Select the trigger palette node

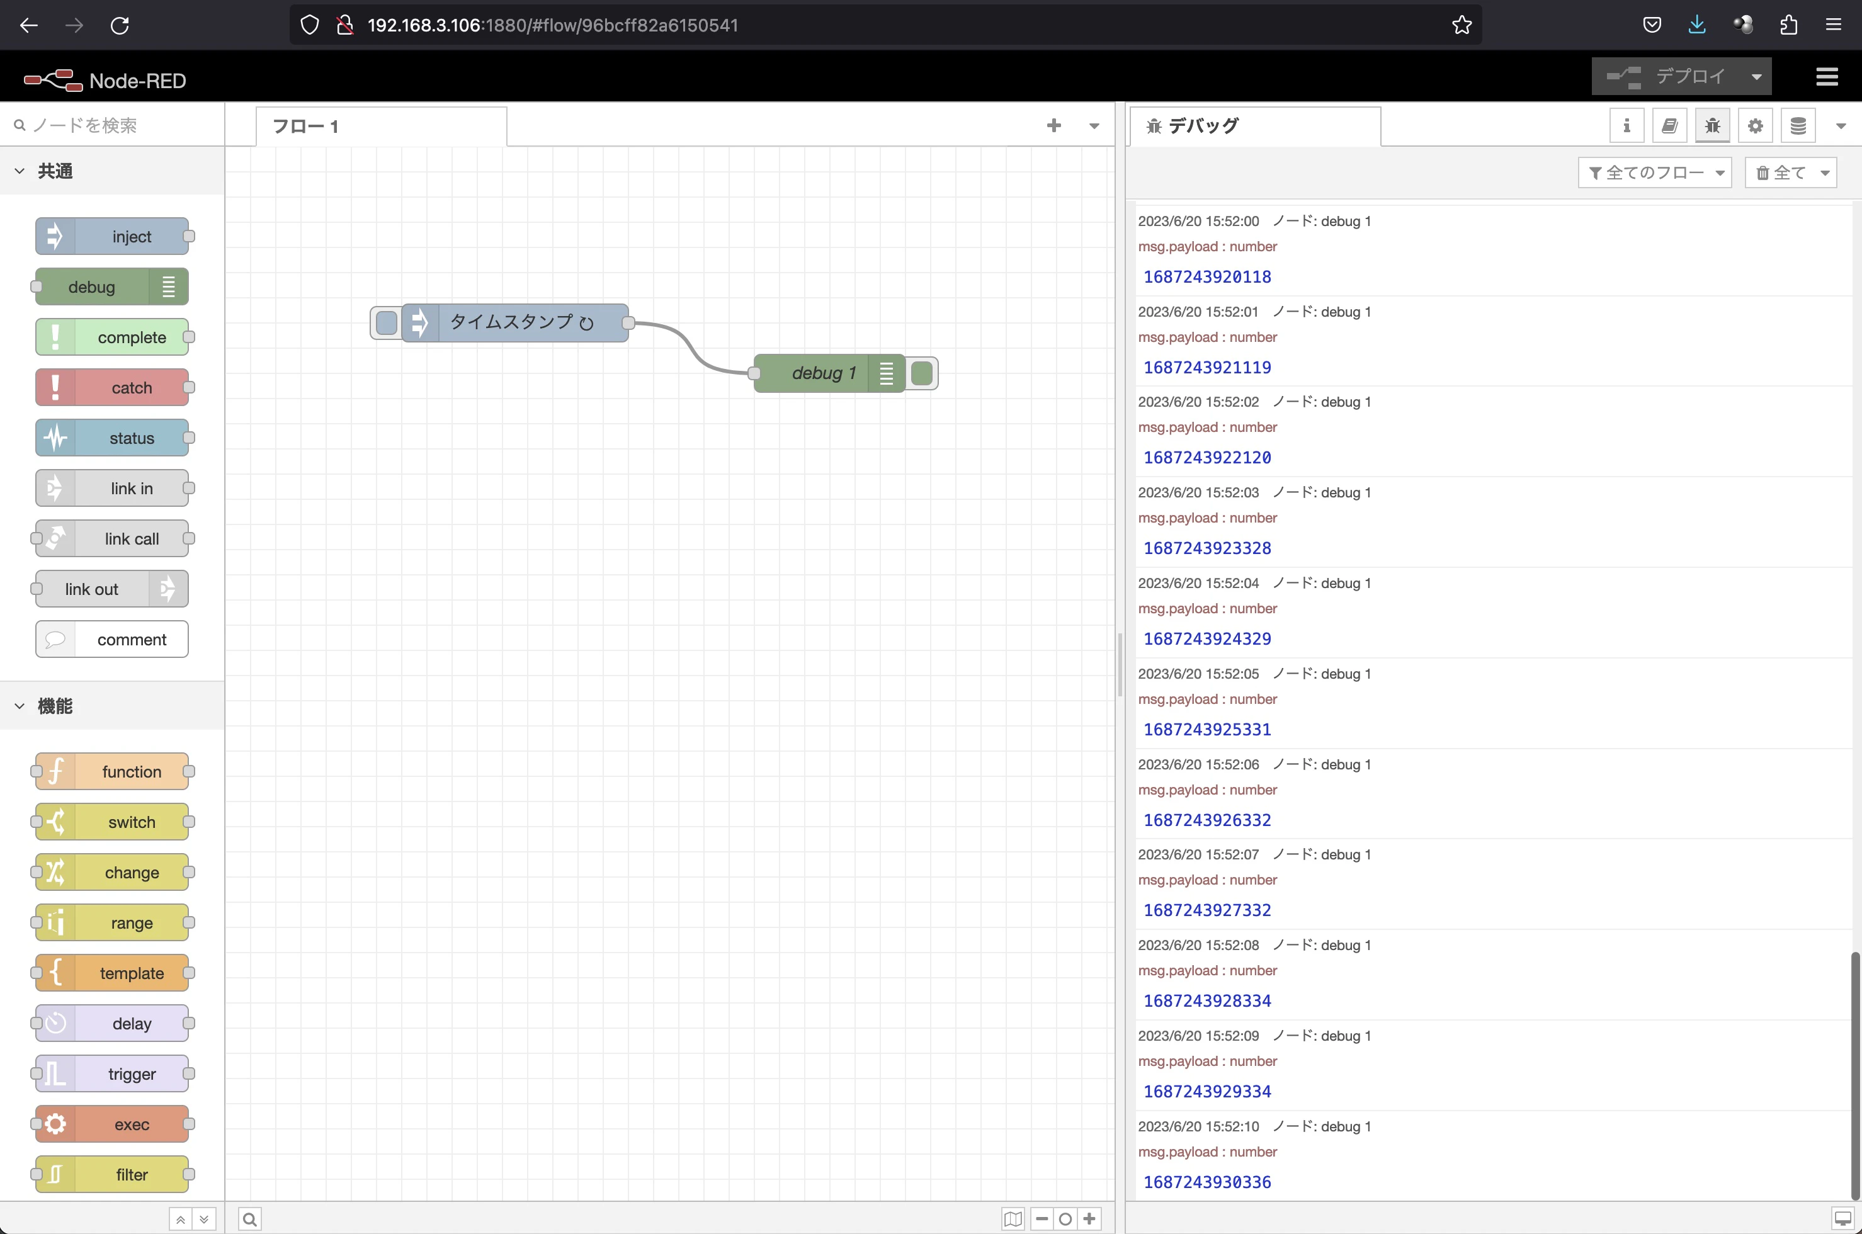tap(111, 1073)
